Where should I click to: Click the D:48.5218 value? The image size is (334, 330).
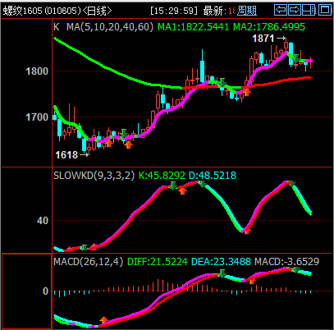click(x=213, y=176)
